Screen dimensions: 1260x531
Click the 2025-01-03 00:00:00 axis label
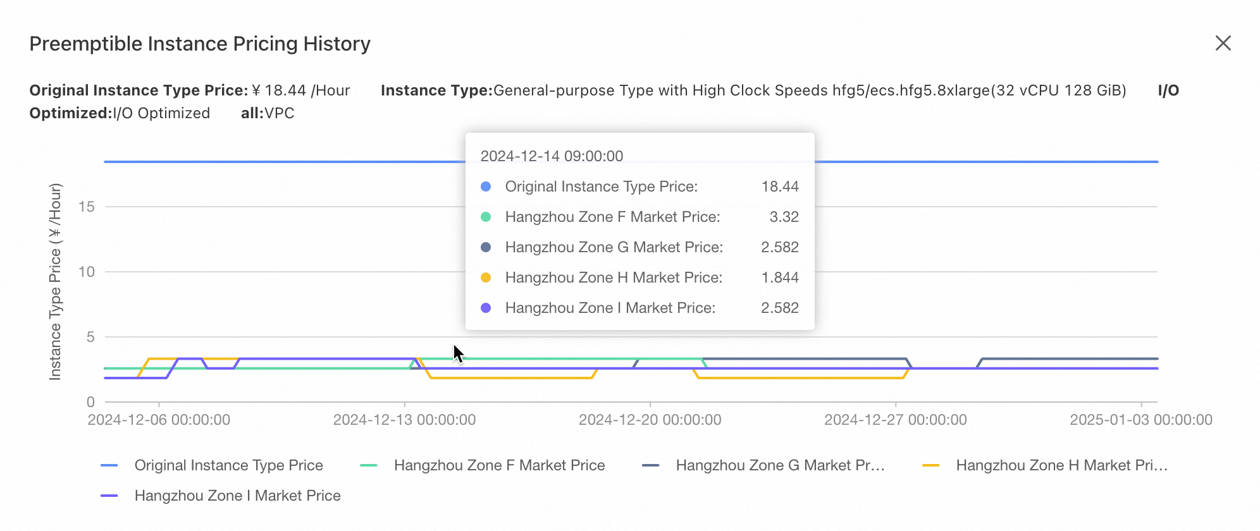point(1140,420)
